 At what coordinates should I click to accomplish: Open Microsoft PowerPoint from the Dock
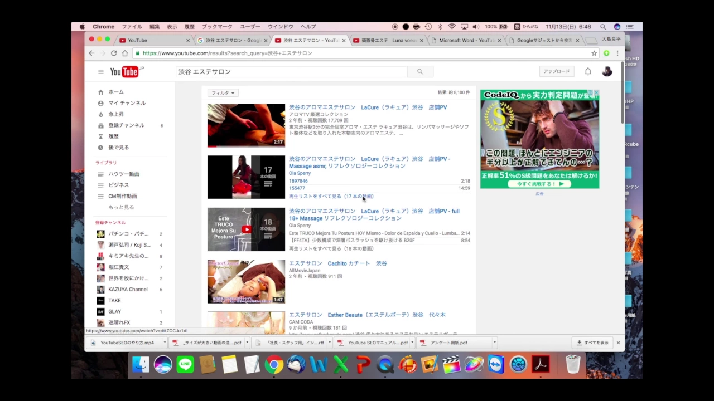point(363,364)
